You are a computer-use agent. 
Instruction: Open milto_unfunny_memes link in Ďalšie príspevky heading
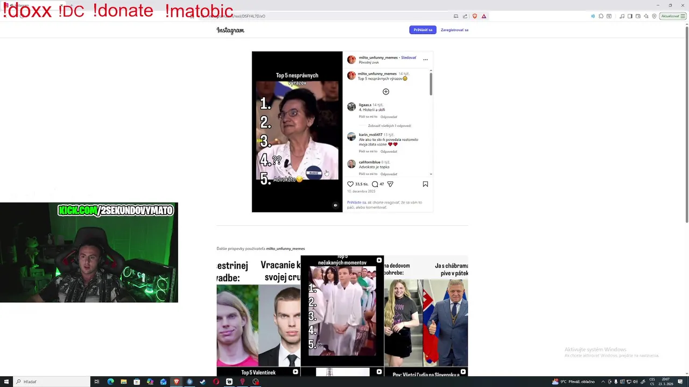(x=285, y=249)
